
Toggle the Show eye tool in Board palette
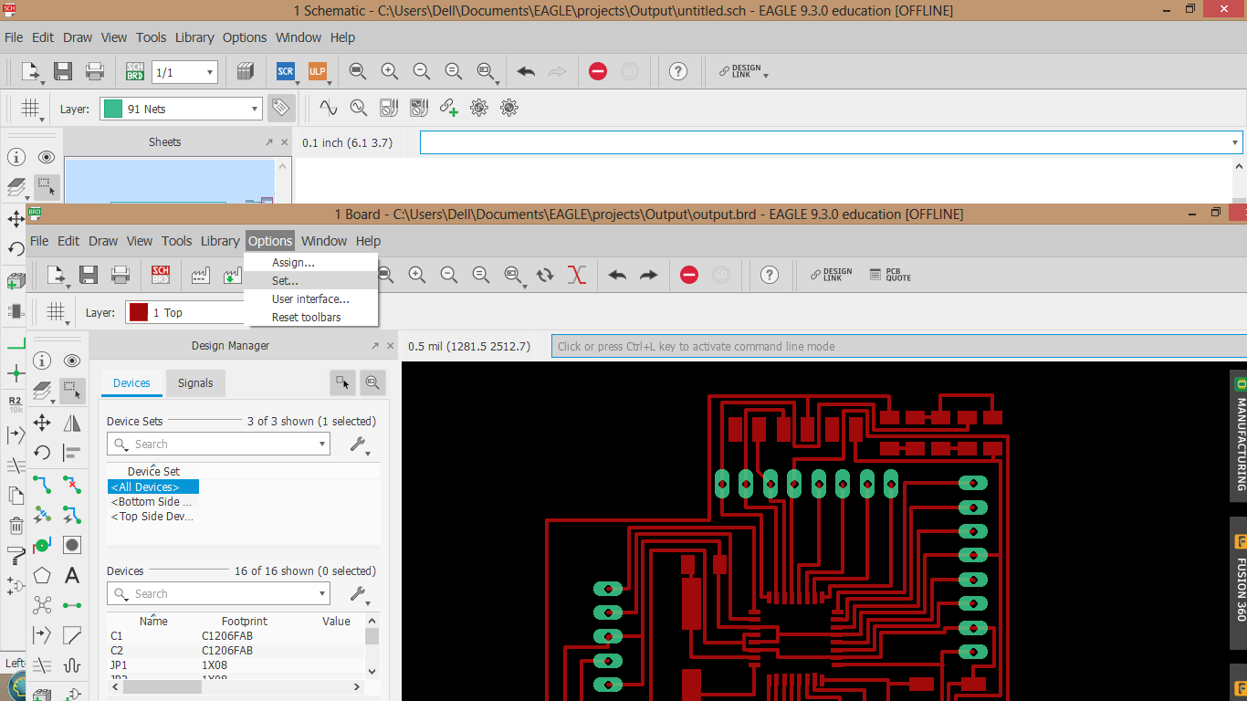pos(72,361)
